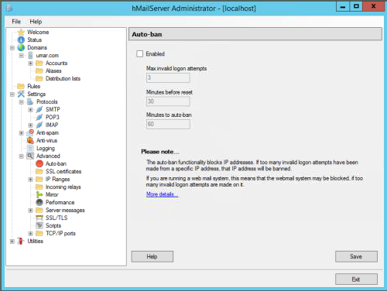Enable the Auto-ban checkbox

tap(140, 54)
